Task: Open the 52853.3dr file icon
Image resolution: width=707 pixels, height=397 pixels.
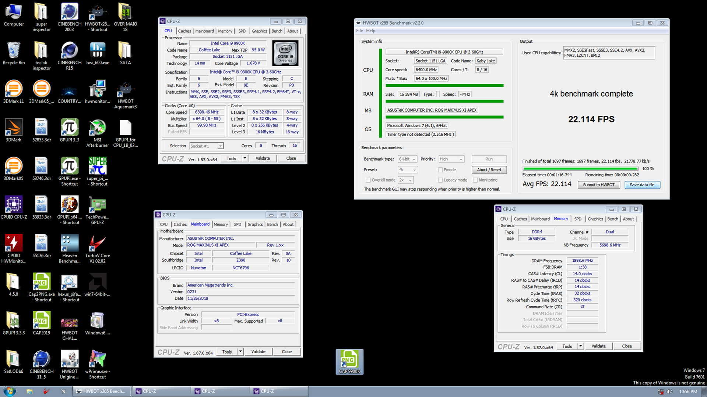Action: (x=42, y=130)
